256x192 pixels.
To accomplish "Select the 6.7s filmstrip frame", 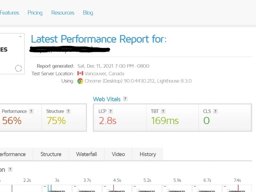I will pos(207,188).
